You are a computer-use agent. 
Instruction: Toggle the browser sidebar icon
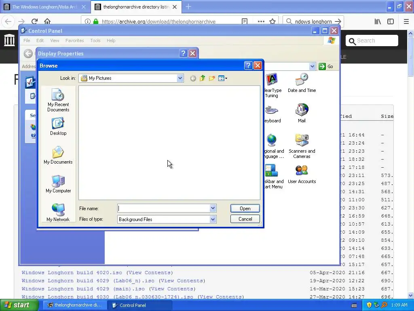(391, 21)
